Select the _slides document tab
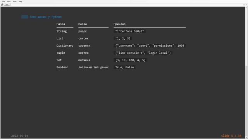 5,5
